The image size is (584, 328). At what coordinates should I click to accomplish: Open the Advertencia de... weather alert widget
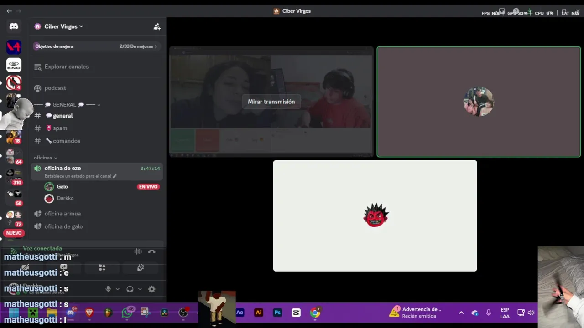click(x=416, y=313)
